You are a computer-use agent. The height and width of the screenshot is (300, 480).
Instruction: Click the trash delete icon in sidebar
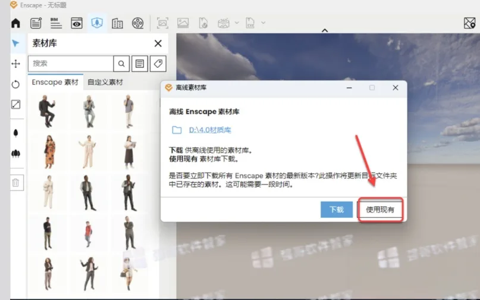(x=15, y=183)
